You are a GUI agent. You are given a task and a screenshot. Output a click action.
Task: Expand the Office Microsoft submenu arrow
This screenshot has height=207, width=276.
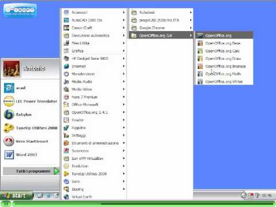[x=124, y=105]
